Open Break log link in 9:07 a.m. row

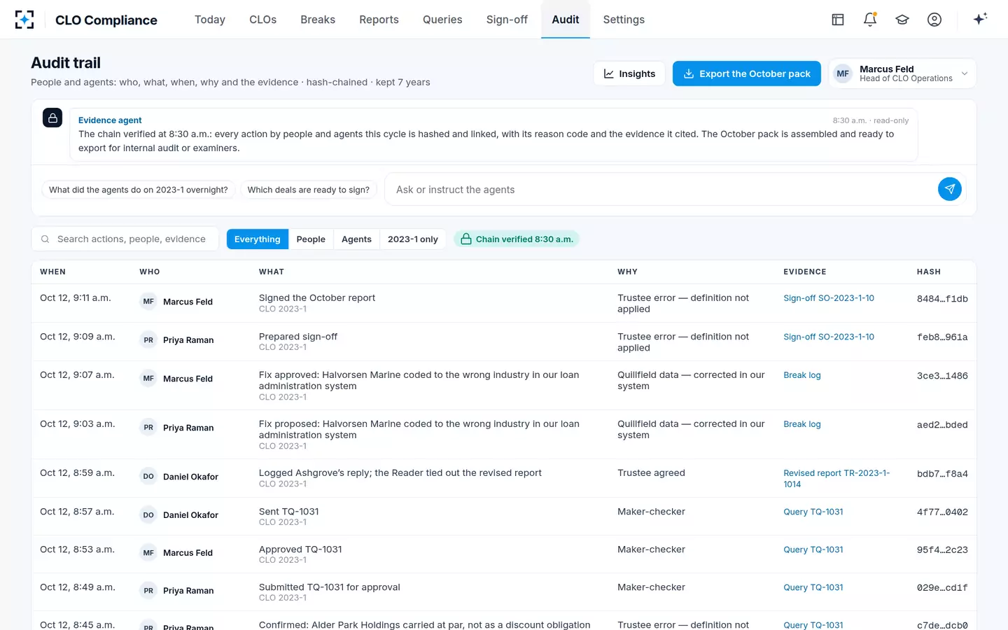(802, 375)
